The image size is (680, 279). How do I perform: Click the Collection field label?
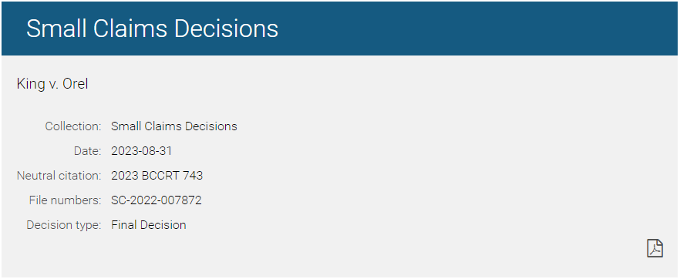(72, 126)
